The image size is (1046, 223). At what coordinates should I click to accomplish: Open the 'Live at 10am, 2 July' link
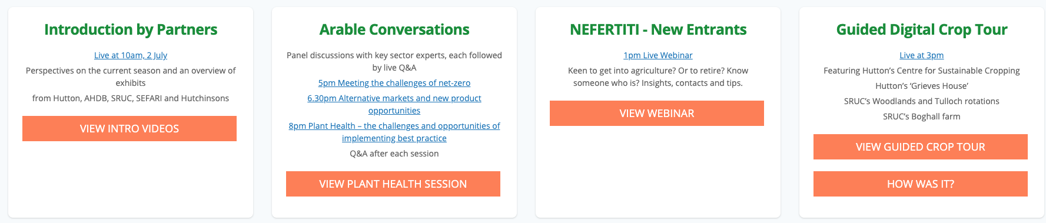[x=131, y=55]
